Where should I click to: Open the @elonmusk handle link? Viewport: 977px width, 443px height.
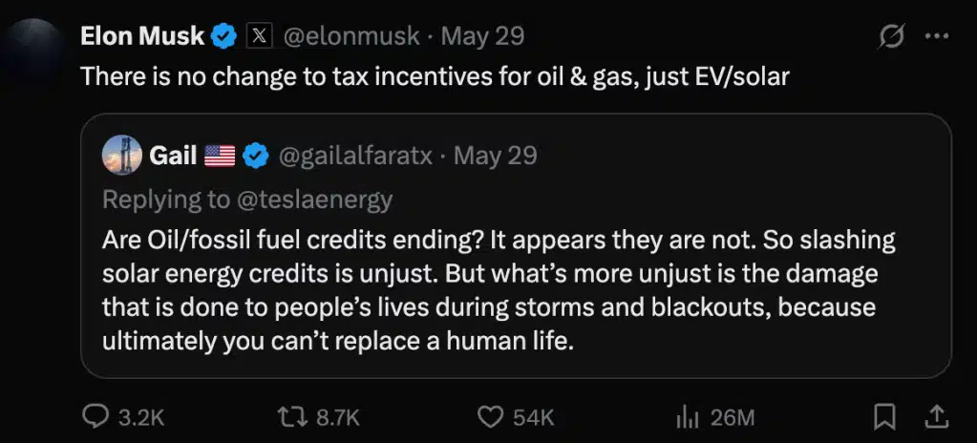pyautogui.click(x=351, y=36)
